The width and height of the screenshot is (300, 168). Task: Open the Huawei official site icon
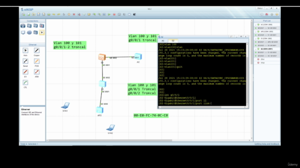[267, 14]
